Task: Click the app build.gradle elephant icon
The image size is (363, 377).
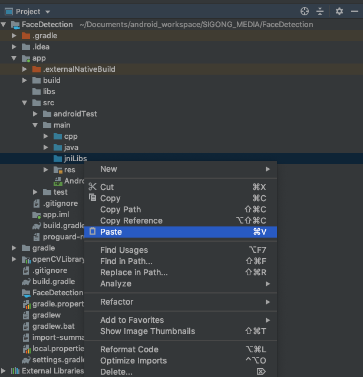Action: [x=37, y=226]
